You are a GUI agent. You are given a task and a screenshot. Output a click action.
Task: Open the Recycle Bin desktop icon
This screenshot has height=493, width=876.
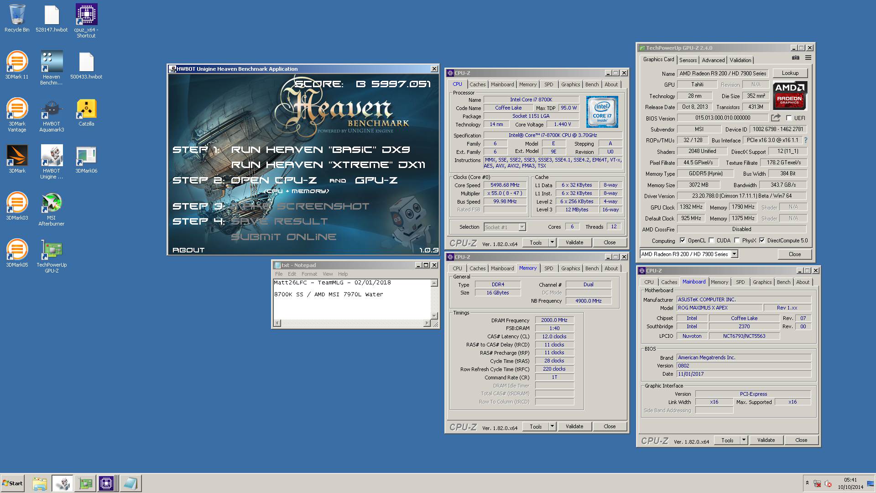tap(17, 18)
